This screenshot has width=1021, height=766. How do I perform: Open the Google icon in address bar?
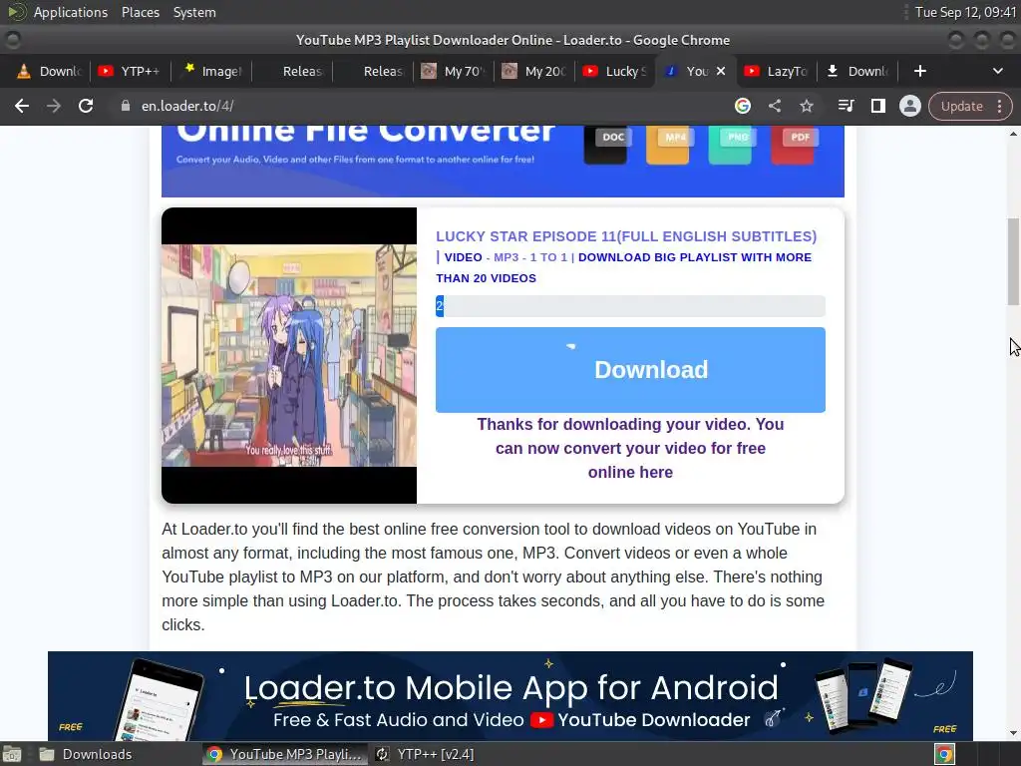(742, 106)
